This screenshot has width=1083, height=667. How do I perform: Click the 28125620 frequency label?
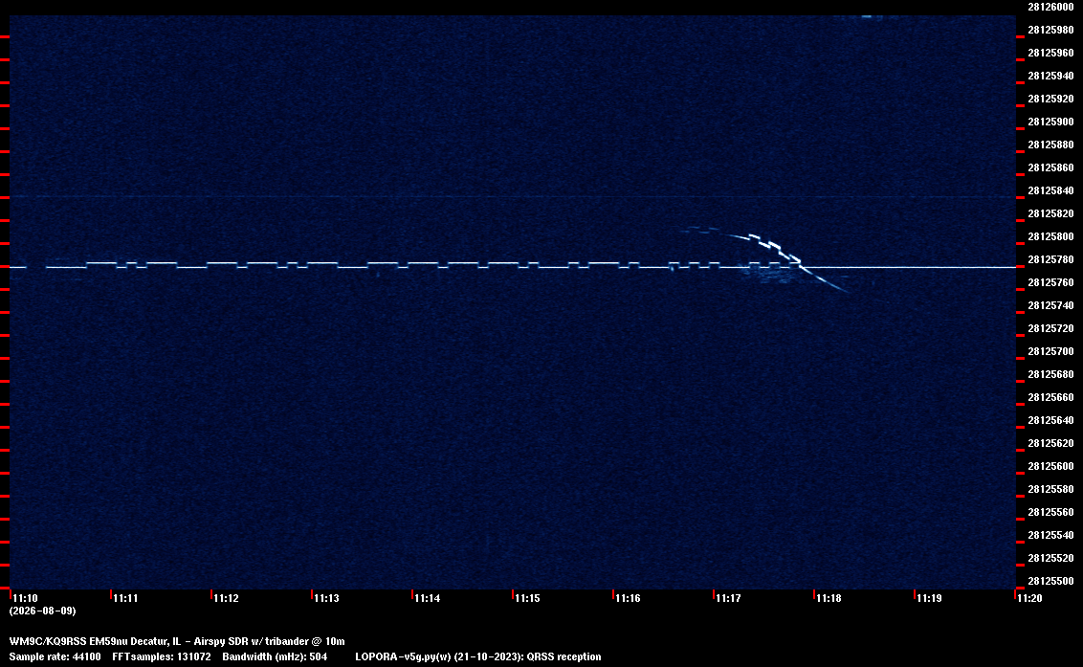pos(1050,443)
